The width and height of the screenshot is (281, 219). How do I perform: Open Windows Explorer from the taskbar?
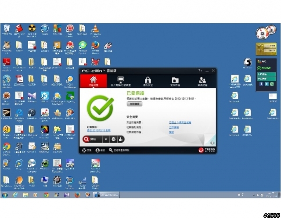coord(25,195)
